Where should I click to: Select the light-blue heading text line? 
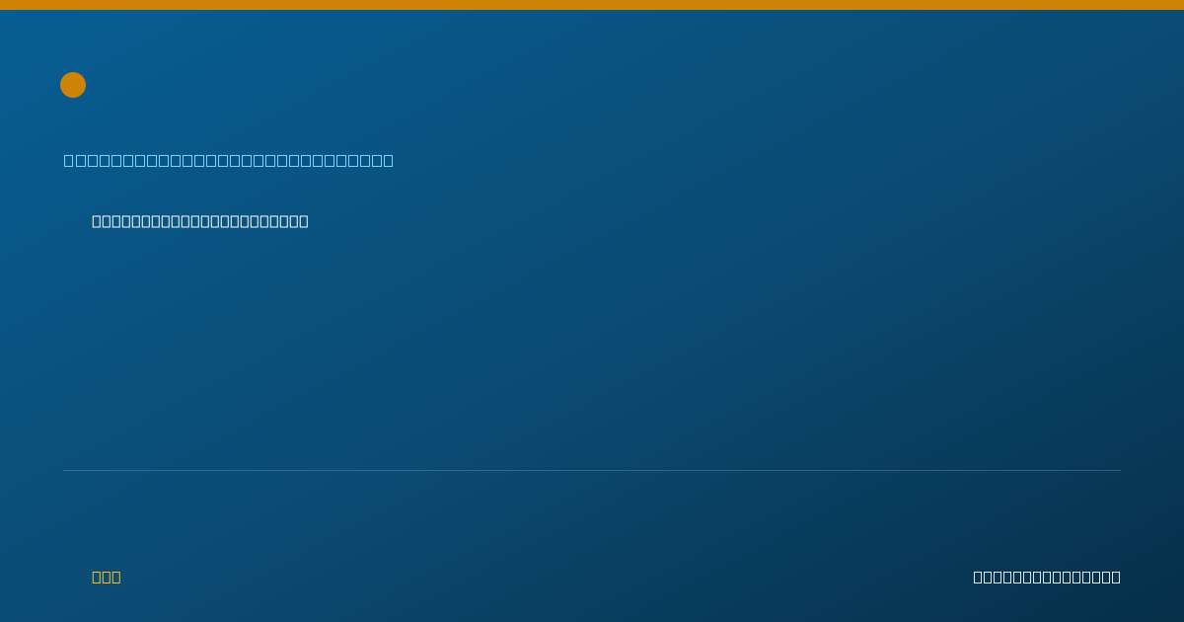(x=229, y=160)
